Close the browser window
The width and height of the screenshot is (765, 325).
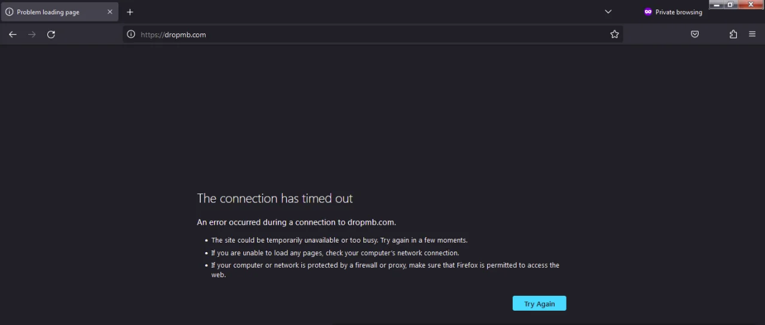click(x=751, y=5)
